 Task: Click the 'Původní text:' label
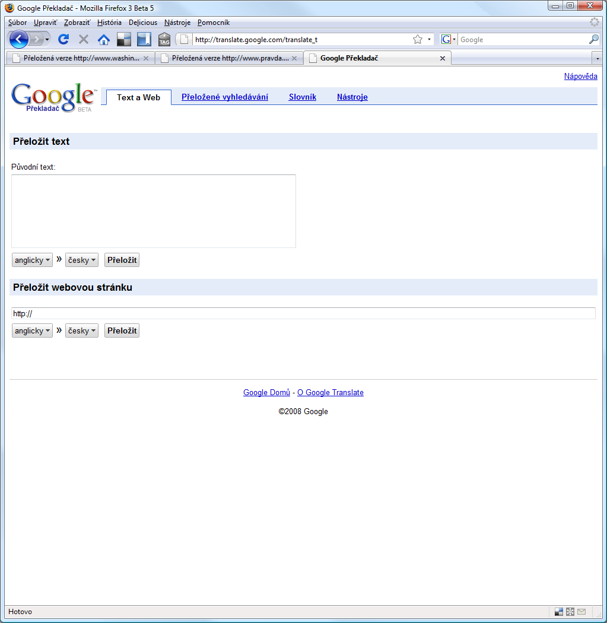pos(33,167)
